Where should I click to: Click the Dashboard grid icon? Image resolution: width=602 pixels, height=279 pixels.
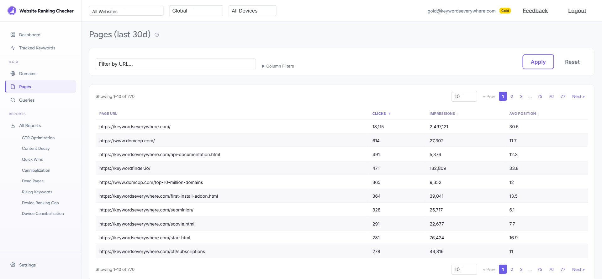point(13,35)
